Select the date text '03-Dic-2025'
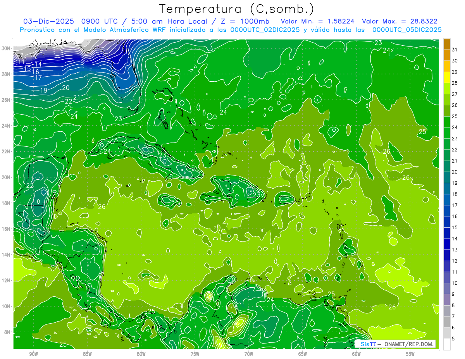Screen dimensions: 465x359 point(48,21)
